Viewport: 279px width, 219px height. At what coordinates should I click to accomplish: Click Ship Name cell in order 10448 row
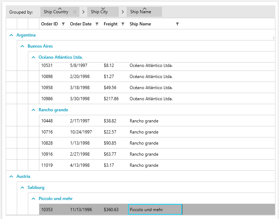(144, 121)
